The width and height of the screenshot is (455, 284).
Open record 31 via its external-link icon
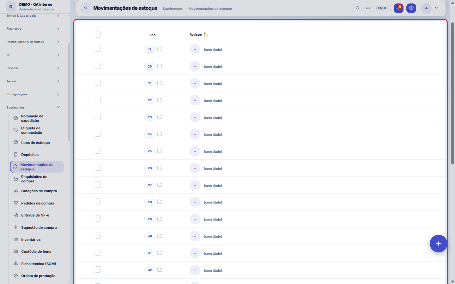click(160, 253)
